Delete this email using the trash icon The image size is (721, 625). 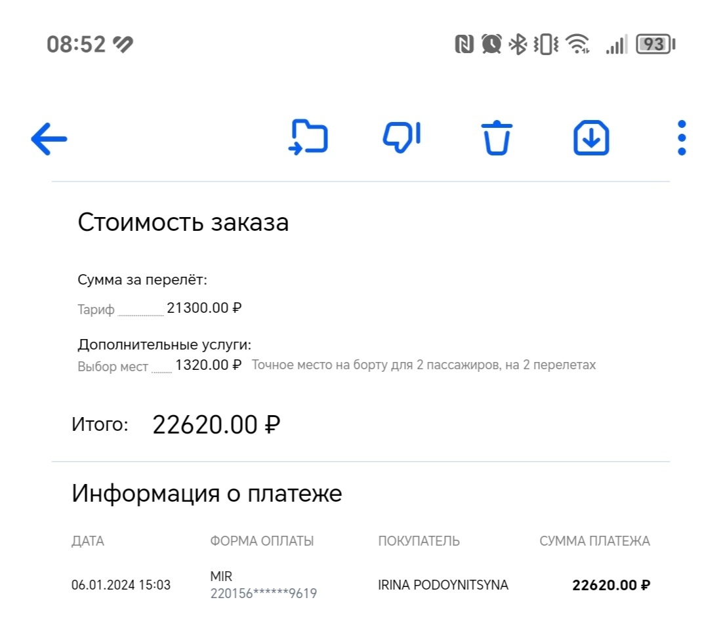click(497, 138)
